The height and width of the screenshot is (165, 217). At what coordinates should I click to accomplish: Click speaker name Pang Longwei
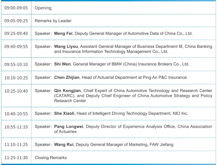point(69,126)
